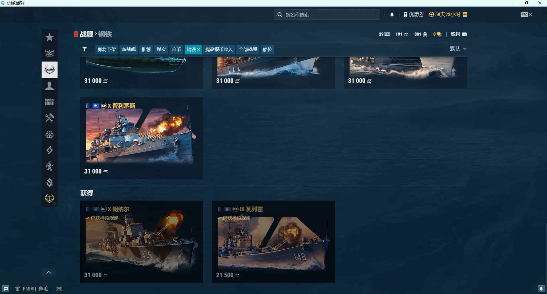The image size is (547, 294).
Task: Select the 推荐 filter tab
Action: [x=146, y=50]
